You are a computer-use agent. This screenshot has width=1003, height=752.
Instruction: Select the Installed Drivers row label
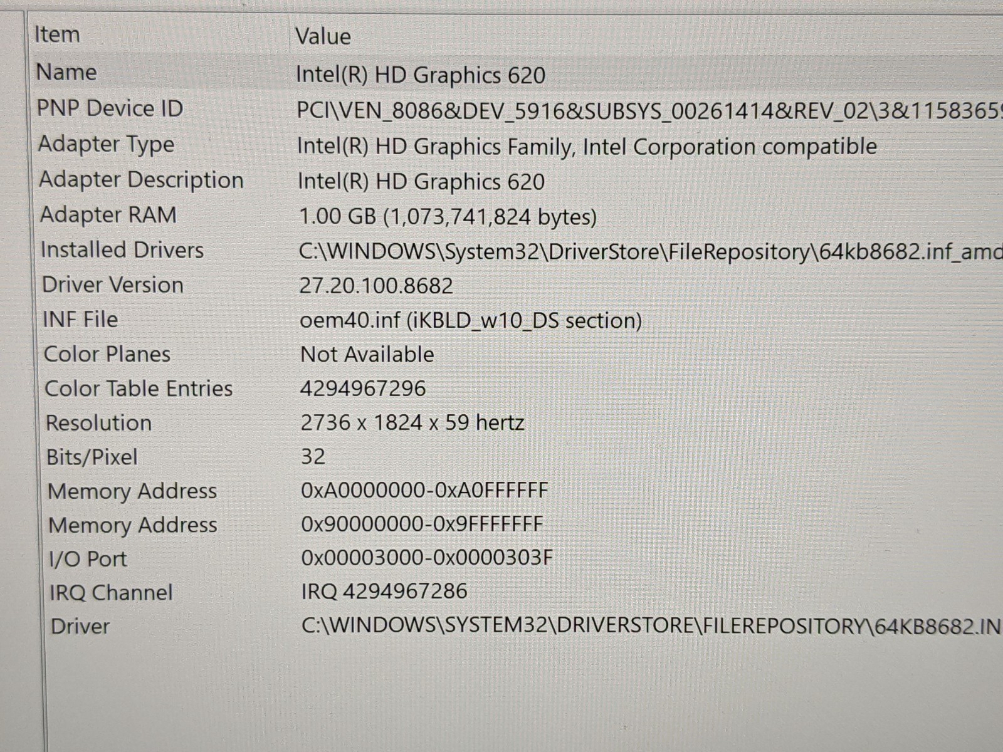122,250
